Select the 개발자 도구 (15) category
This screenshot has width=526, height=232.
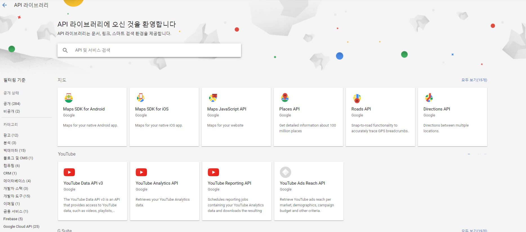coord(17,196)
